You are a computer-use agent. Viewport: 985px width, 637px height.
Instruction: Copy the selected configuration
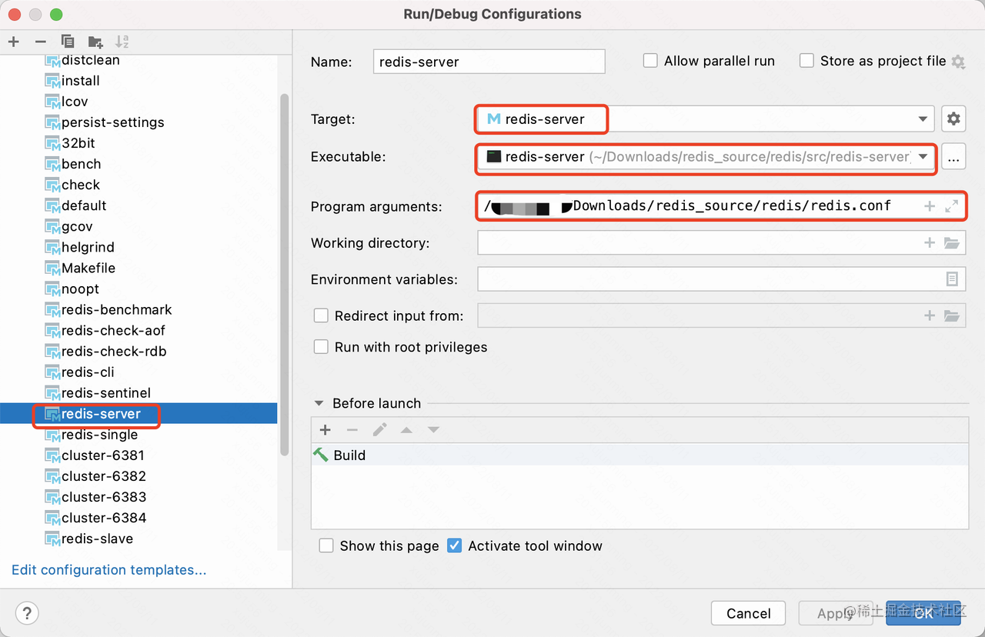click(68, 42)
